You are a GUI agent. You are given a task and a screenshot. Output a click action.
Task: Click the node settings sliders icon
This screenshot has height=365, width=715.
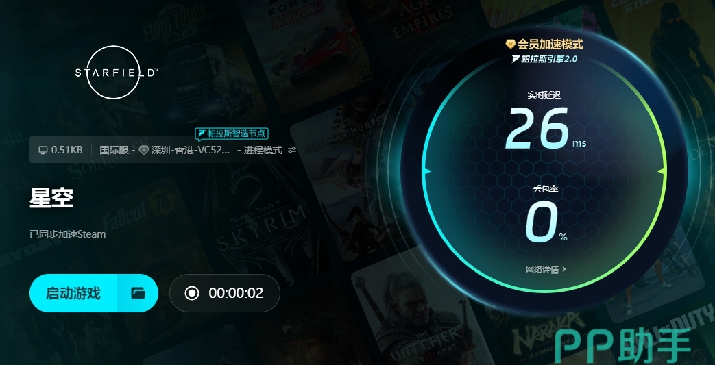(x=292, y=150)
